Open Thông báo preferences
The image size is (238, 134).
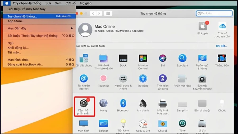pos(222,60)
